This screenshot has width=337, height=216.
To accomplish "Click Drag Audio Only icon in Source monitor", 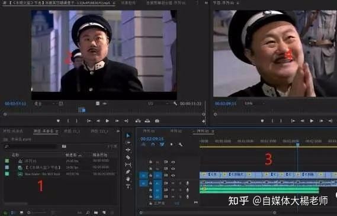I will point(105,104).
